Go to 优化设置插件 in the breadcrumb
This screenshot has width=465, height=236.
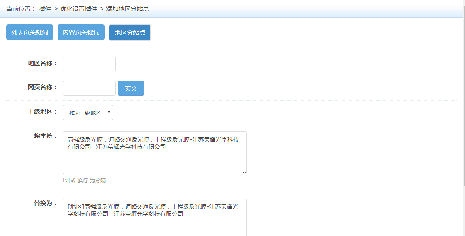point(79,9)
